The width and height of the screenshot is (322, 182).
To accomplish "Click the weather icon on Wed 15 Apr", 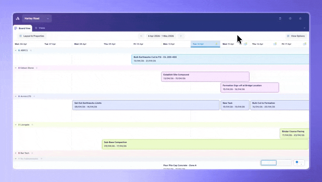I will pyautogui.click(x=245, y=44).
